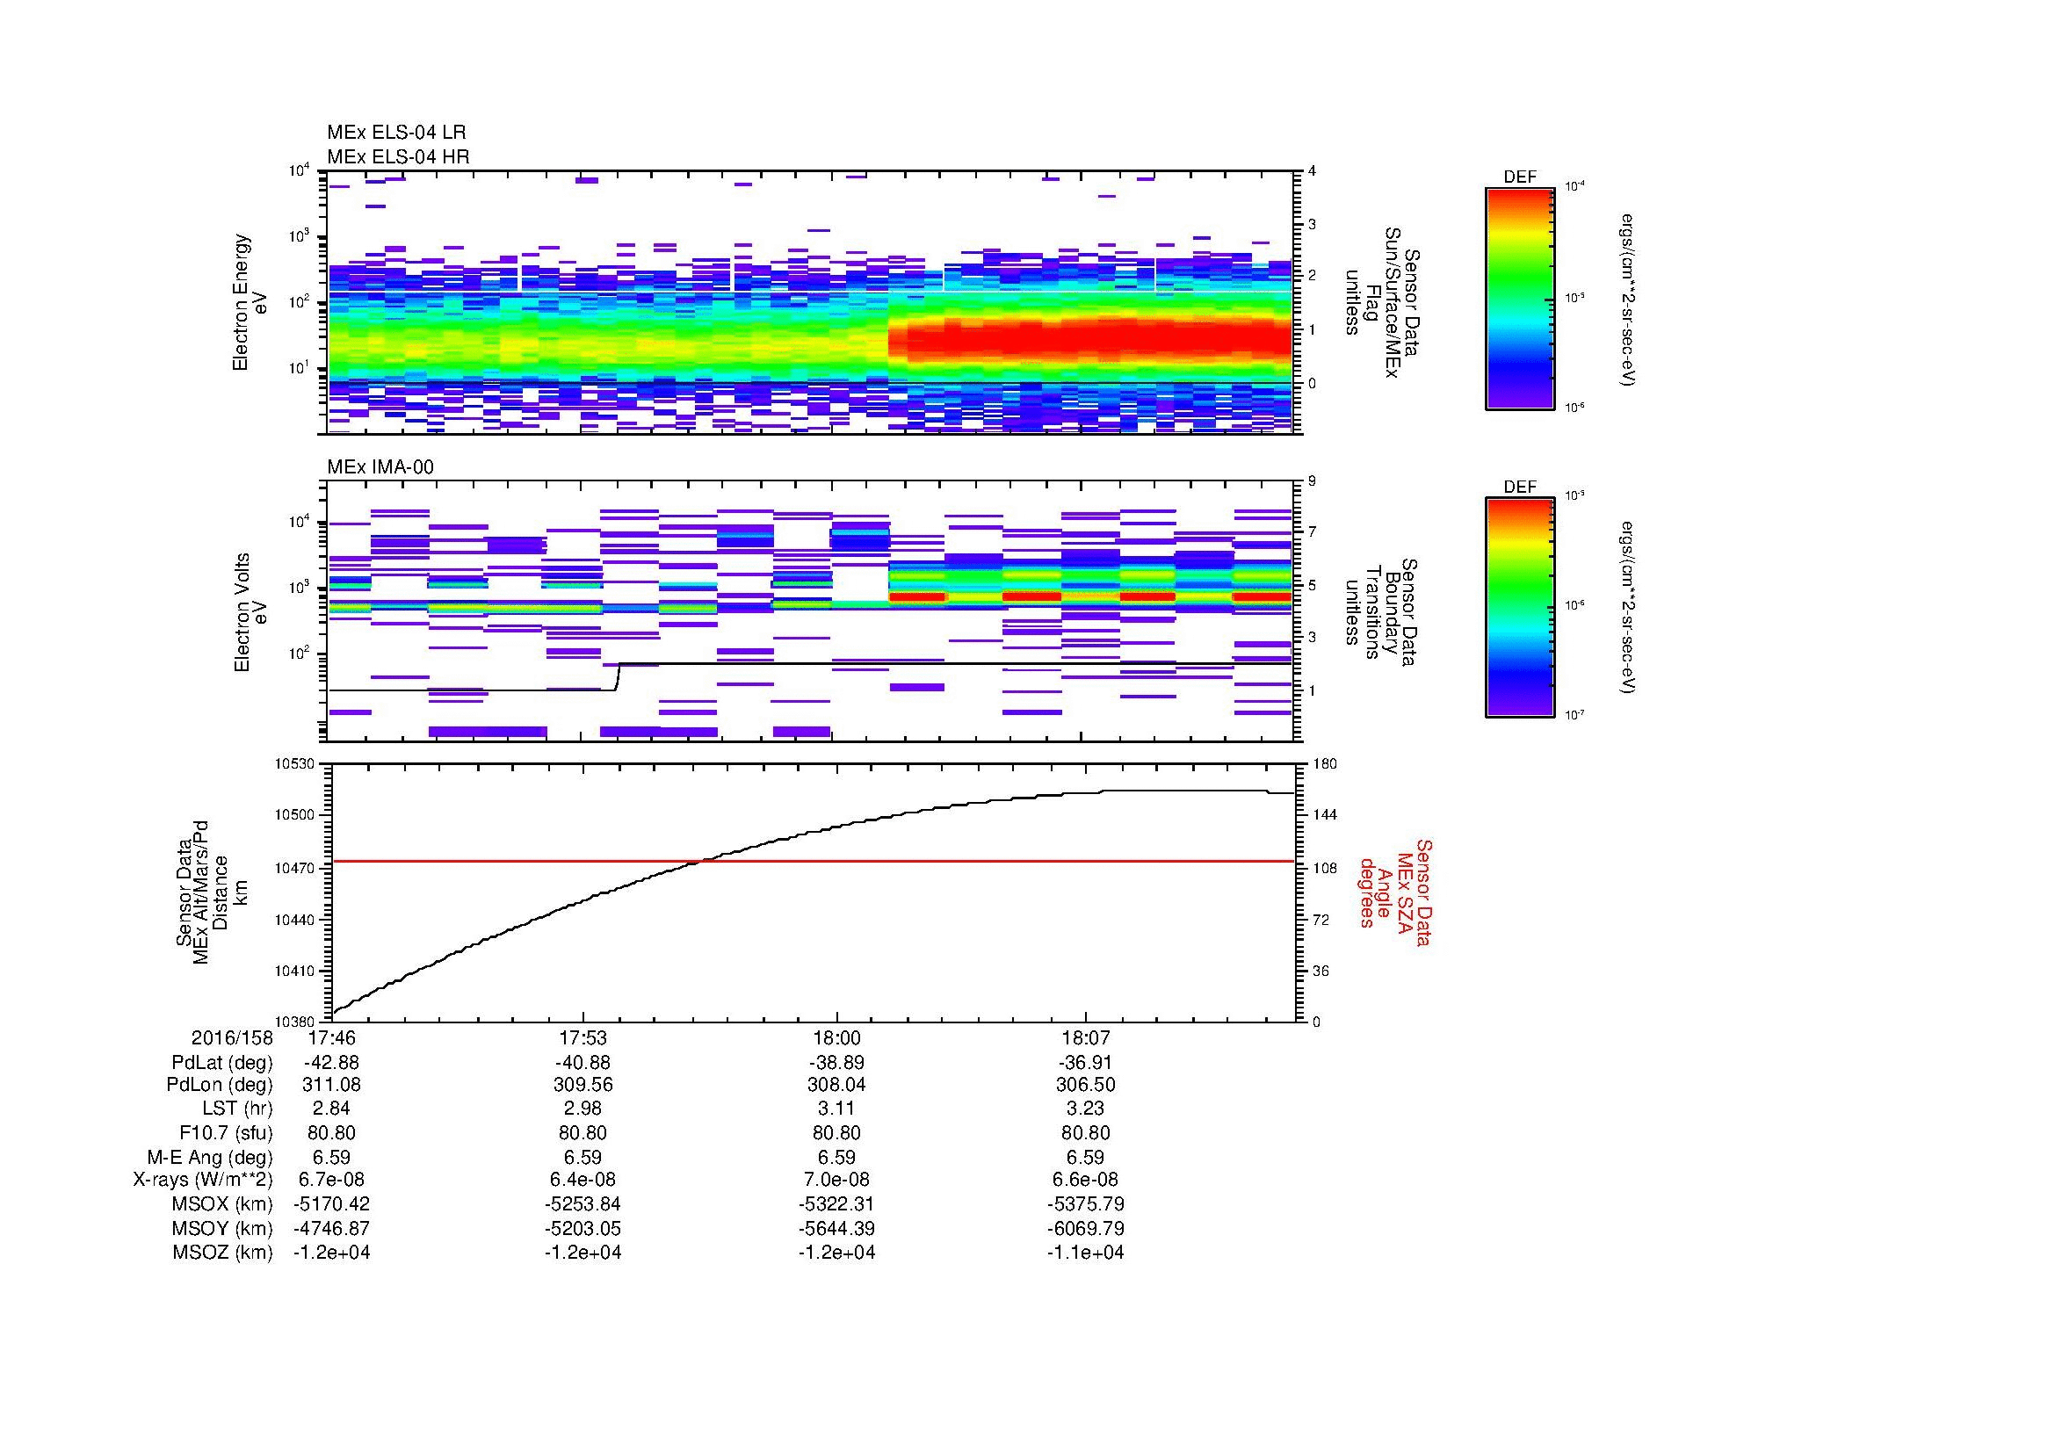
Task: Click the MSOY value '-5203.05'
Action: pos(583,1228)
